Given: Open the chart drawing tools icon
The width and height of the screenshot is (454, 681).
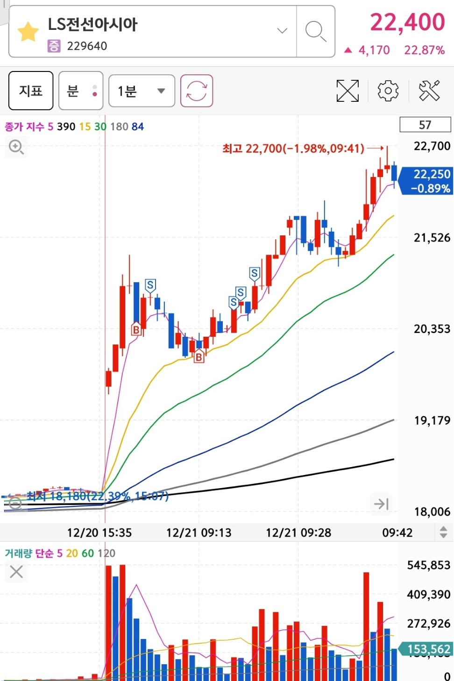Looking at the screenshot, I should click(429, 91).
